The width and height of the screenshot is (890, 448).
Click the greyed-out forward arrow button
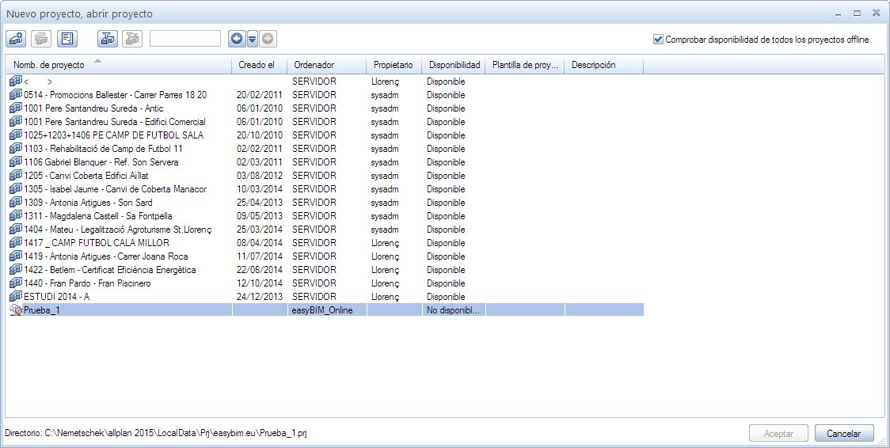coord(268,39)
